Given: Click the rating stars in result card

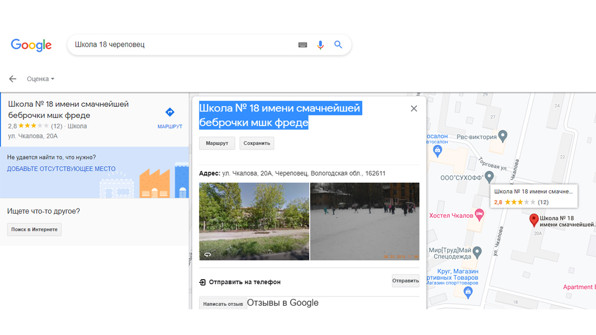Looking at the screenshot, I should tap(33, 125).
